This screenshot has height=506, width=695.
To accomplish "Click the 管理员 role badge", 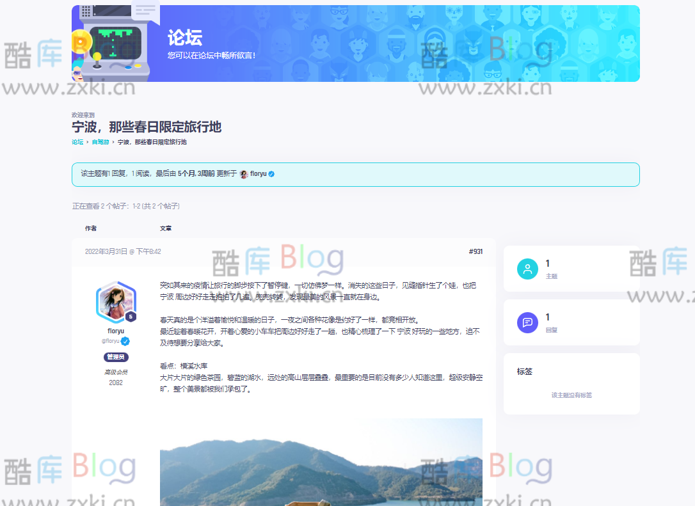I will [116, 356].
